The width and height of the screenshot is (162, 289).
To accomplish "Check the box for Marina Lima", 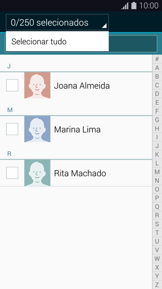I will (12, 129).
